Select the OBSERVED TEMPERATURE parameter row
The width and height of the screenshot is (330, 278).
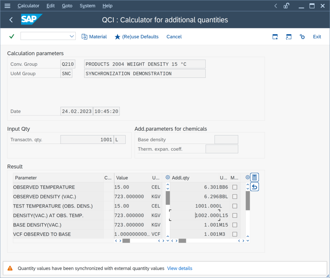click(58, 187)
